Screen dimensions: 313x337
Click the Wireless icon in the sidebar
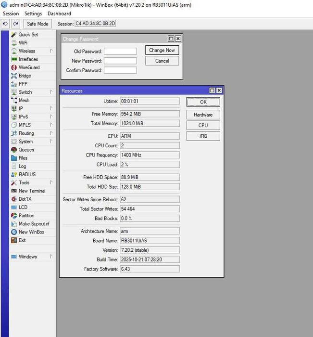pyautogui.click(x=14, y=51)
